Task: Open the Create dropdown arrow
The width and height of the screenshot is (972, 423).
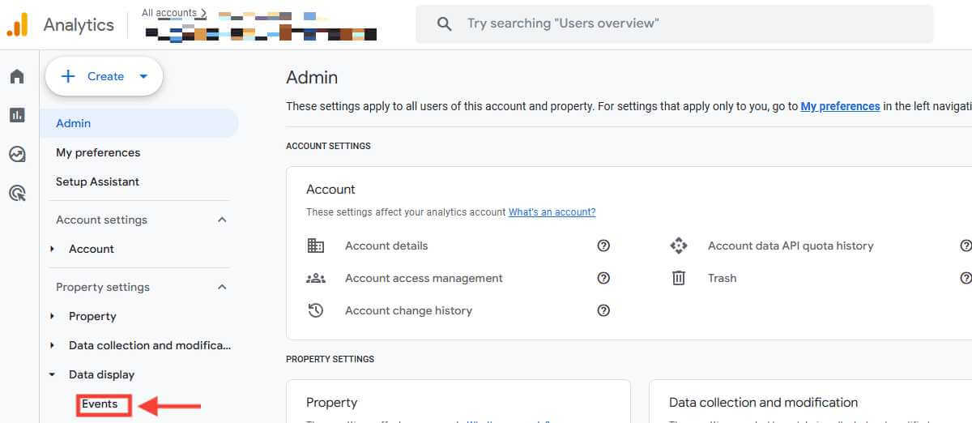Action: click(x=143, y=76)
